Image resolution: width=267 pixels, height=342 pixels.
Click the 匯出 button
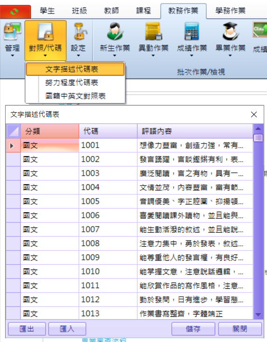[27, 329]
